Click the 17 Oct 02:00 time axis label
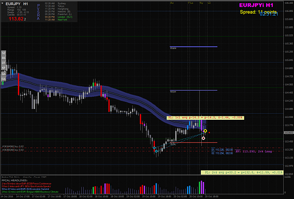The height and width of the screenshot is (199, 294). click(x=39, y=197)
